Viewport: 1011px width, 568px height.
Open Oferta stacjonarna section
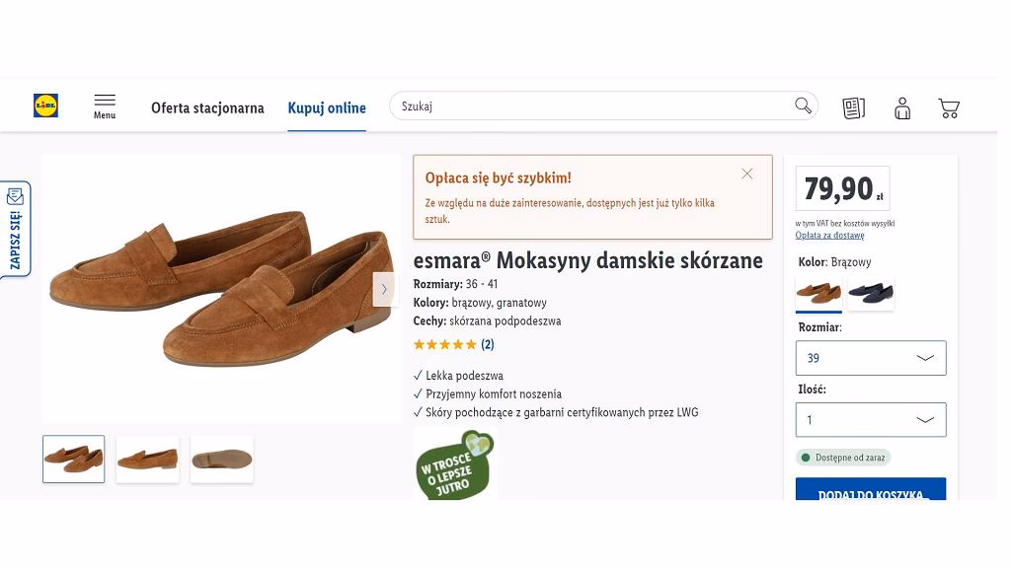(207, 107)
